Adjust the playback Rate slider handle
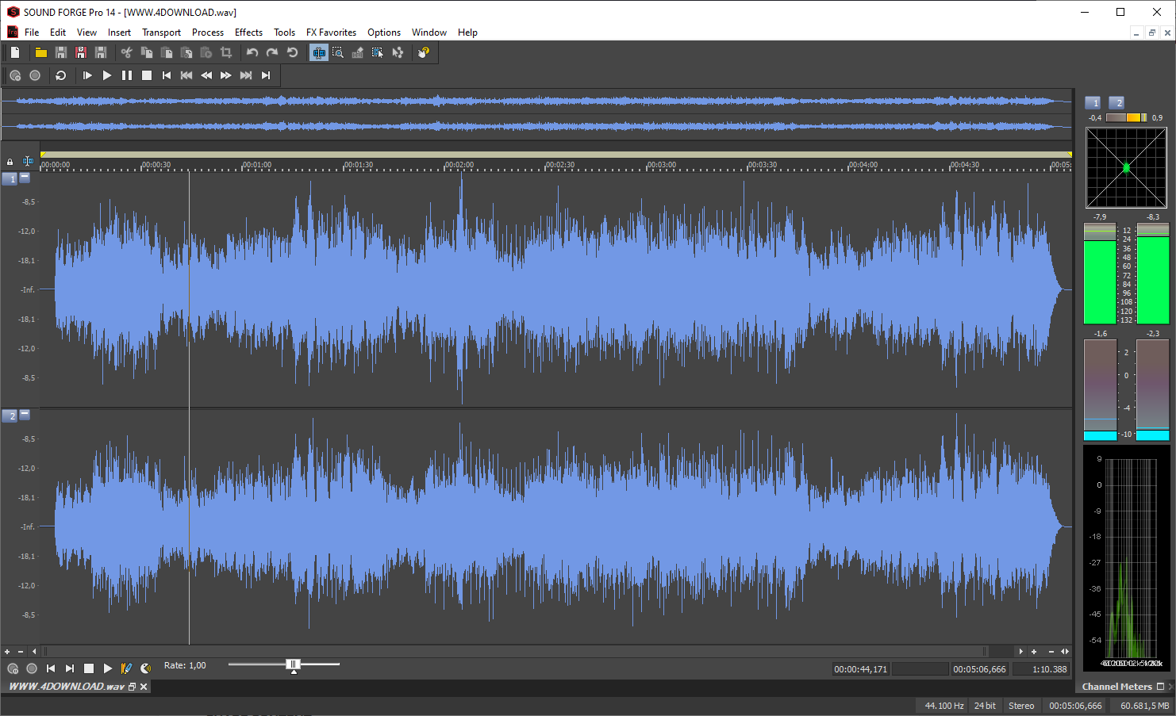 (294, 664)
